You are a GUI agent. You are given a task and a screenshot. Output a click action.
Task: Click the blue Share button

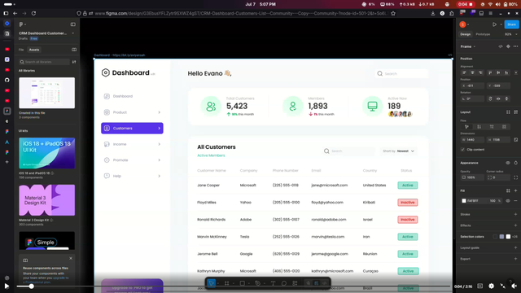tap(511, 24)
